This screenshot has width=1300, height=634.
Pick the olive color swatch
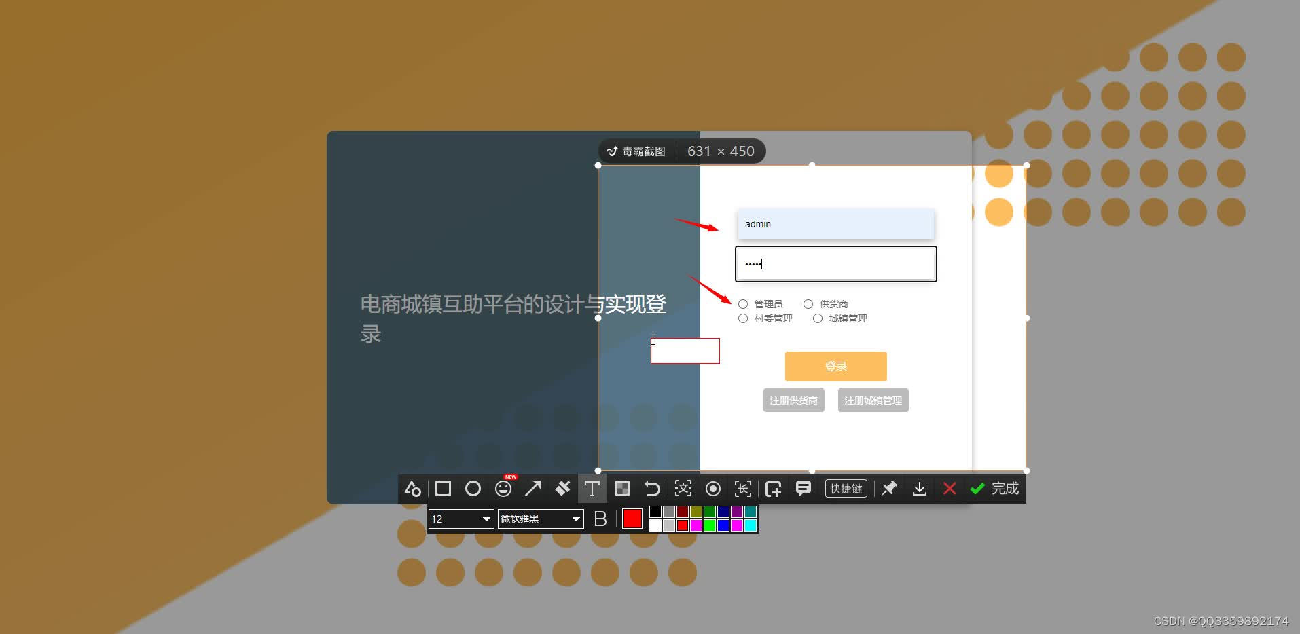[x=696, y=512]
